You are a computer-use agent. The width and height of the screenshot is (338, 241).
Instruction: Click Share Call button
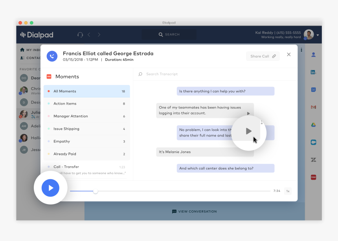pyautogui.click(x=263, y=56)
